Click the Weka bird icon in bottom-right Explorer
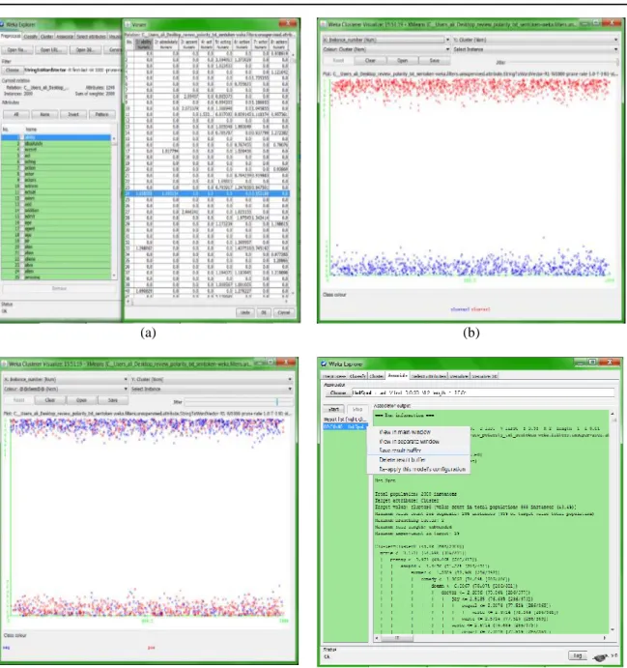This screenshot has height=668, width=627. point(601,657)
